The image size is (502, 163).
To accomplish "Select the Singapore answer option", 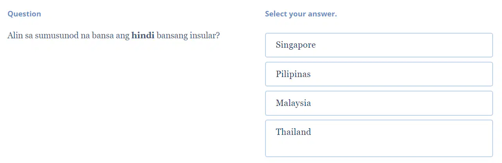I will point(379,45).
